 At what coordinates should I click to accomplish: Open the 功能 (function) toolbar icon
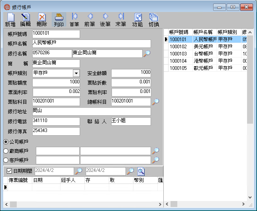click(x=138, y=20)
